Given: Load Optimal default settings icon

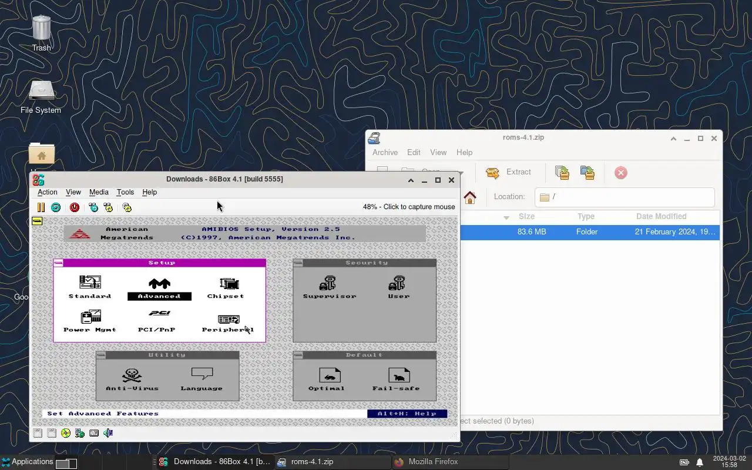Looking at the screenshot, I should (329, 380).
